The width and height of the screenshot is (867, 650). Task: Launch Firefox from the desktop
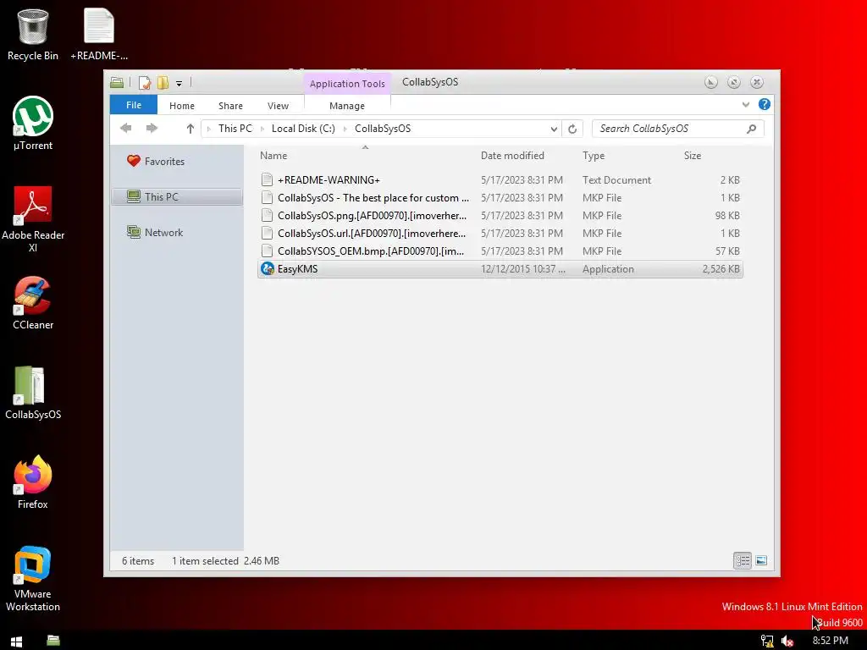coord(33,482)
